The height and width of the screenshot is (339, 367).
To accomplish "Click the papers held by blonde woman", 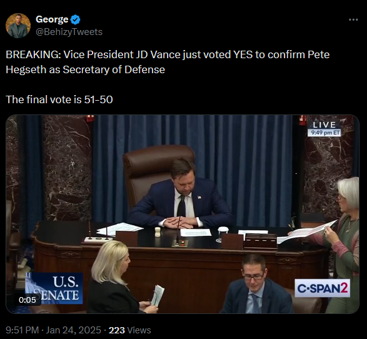I will pos(158,296).
